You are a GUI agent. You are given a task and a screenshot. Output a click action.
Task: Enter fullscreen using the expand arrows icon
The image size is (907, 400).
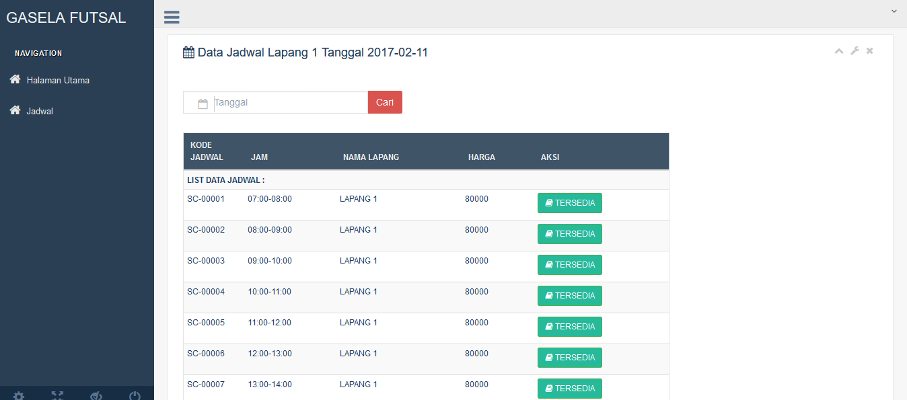(57, 396)
